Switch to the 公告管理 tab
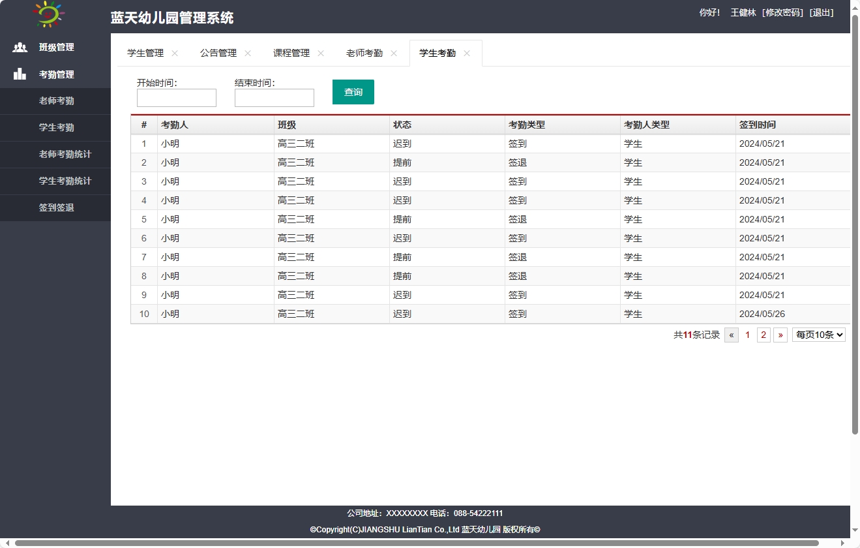The height and width of the screenshot is (548, 860). click(219, 53)
